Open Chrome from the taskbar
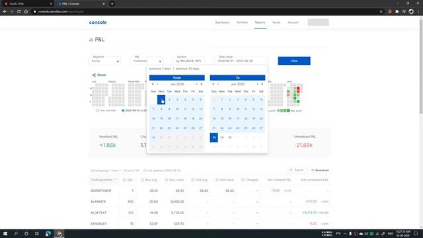The width and height of the screenshot is (423, 238). [x=59, y=233]
